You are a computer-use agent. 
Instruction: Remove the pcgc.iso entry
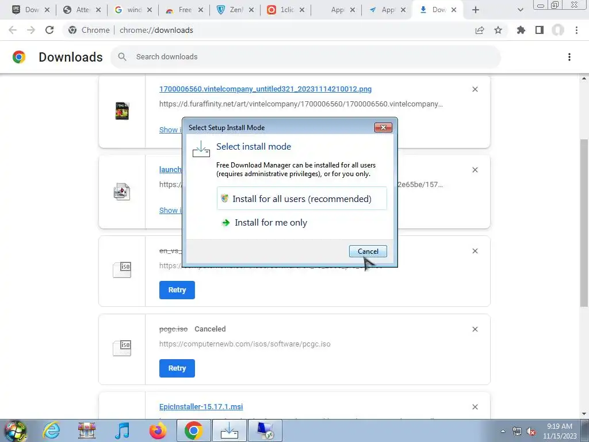pos(475,329)
